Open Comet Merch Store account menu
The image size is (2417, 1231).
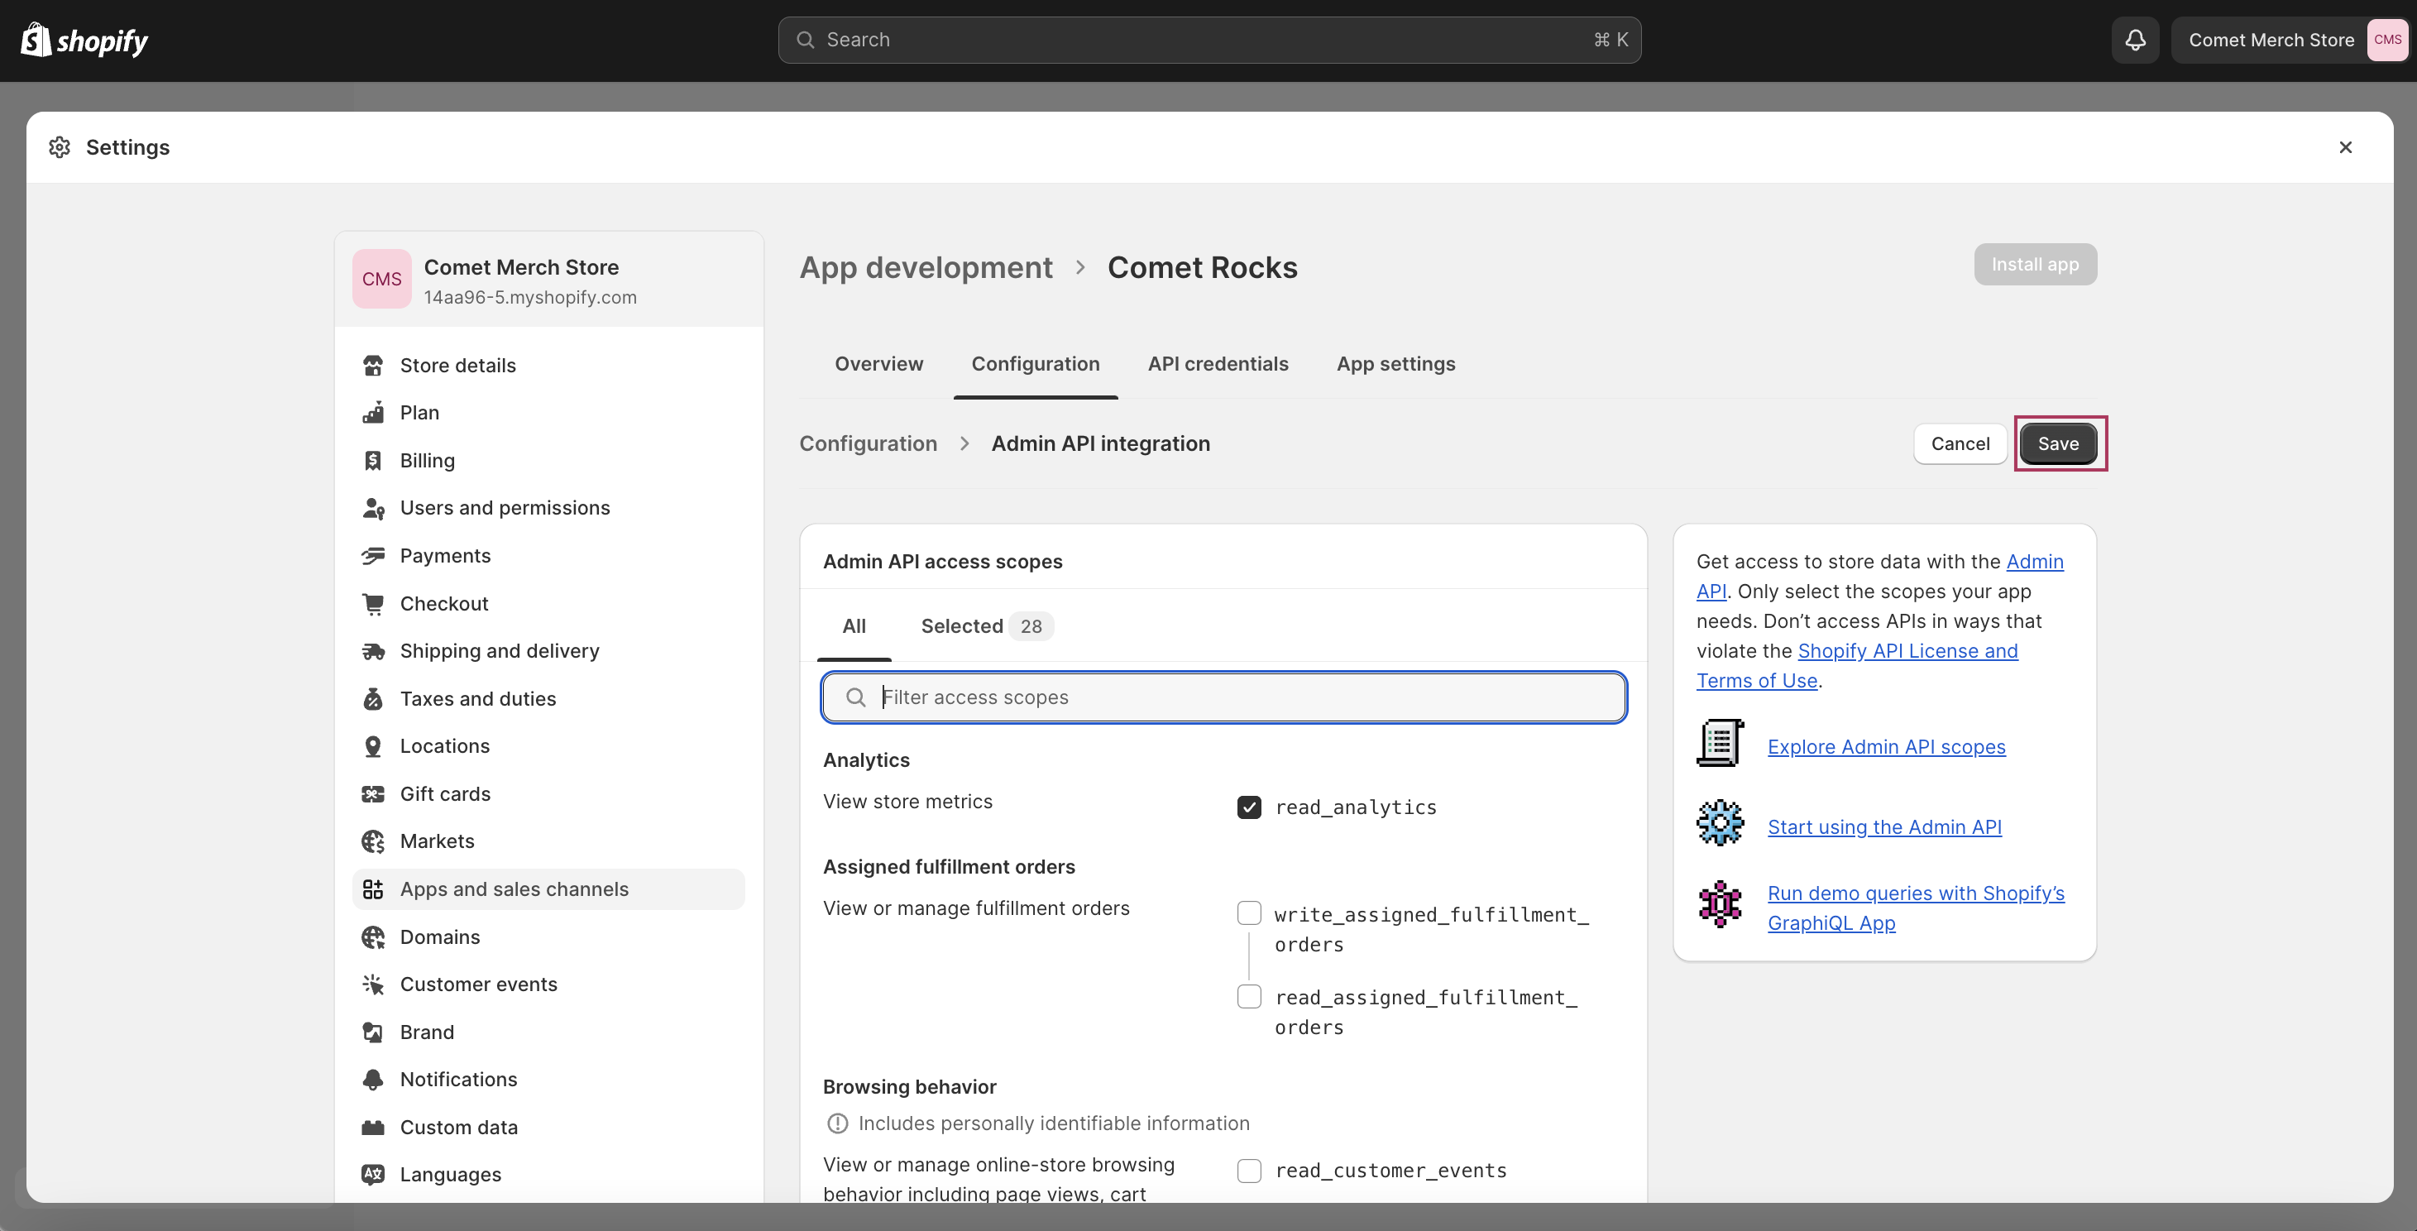(2290, 41)
